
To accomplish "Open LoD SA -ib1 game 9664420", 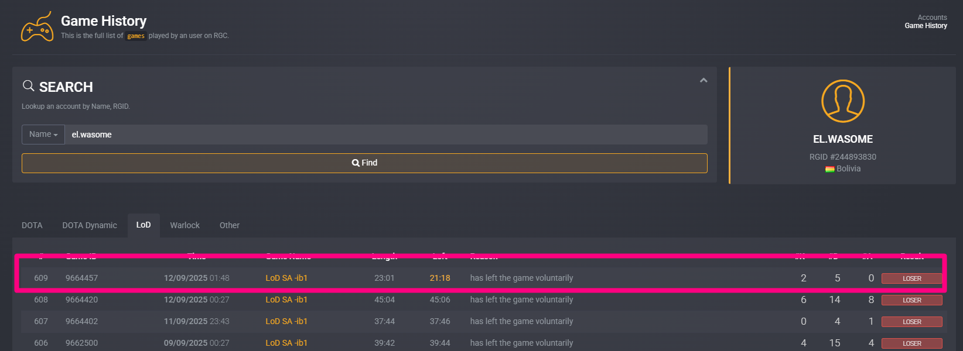I will coord(286,300).
